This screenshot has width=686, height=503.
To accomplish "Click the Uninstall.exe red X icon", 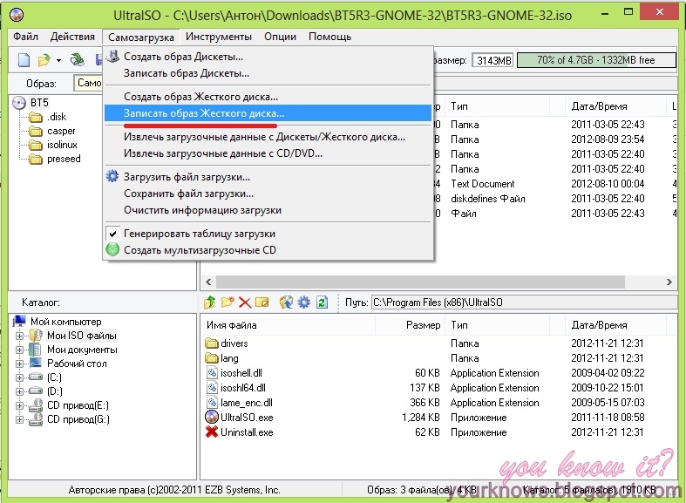I will (x=212, y=432).
